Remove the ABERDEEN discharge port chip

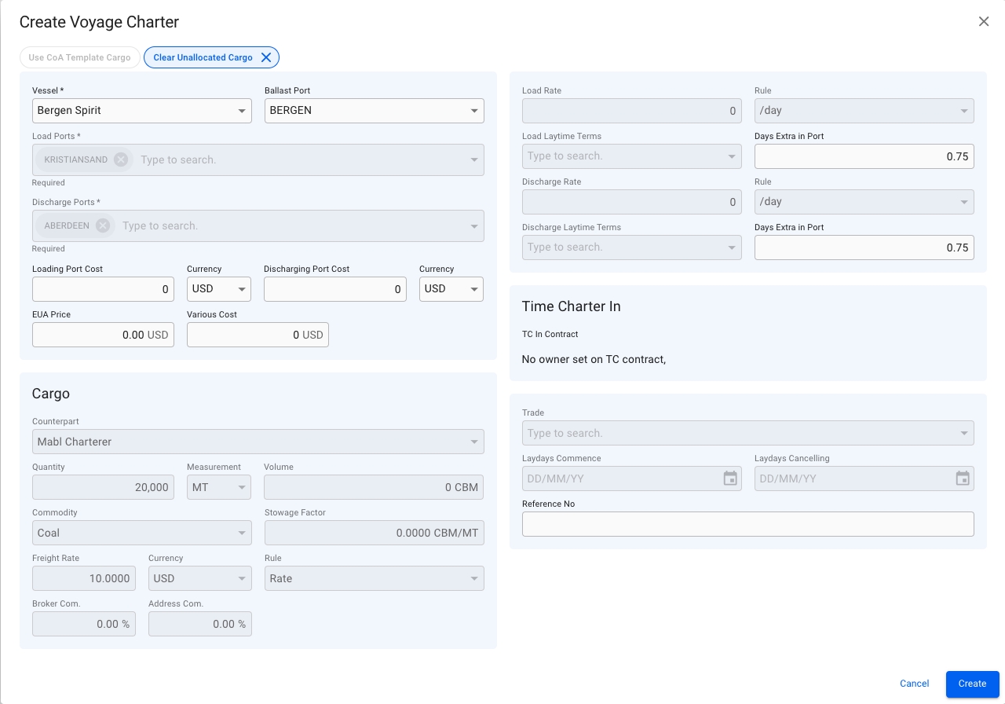tap(103, 225)
